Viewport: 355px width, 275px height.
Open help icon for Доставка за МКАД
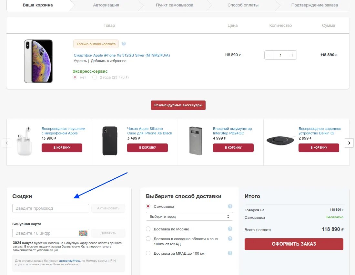tap(230, 253)
